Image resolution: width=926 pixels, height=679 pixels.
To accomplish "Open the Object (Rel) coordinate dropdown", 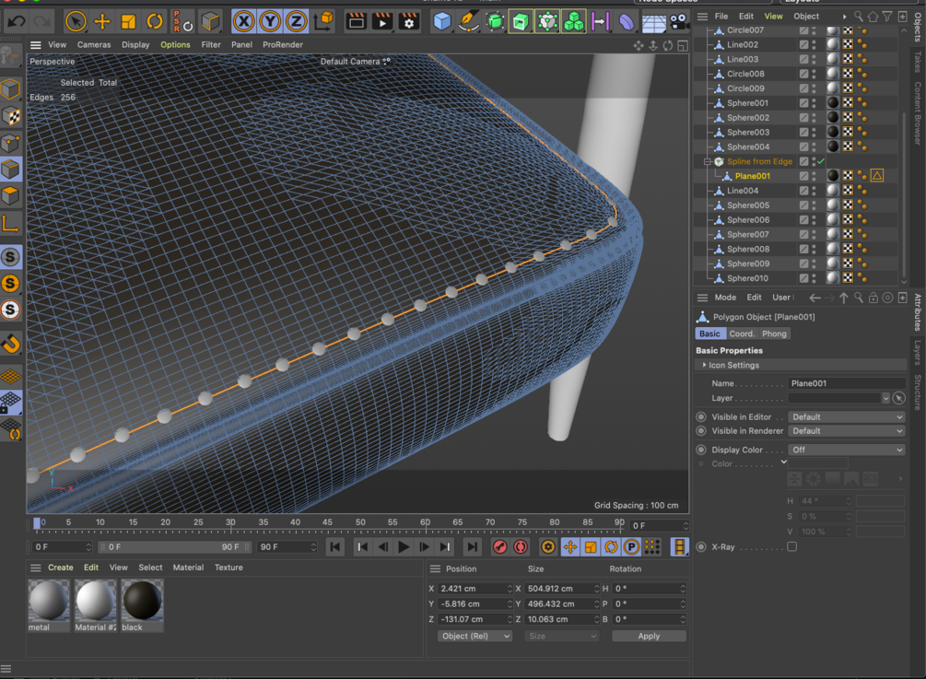I will (x=475, y=636).
